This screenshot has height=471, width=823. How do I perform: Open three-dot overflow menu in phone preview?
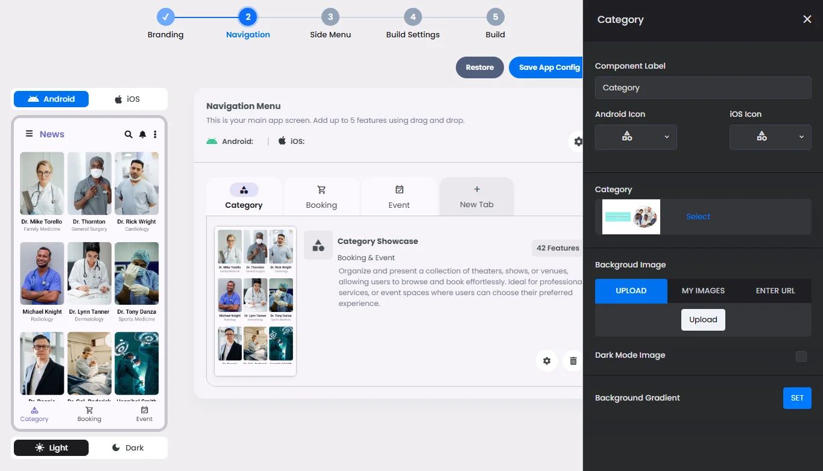pos(155,134)
